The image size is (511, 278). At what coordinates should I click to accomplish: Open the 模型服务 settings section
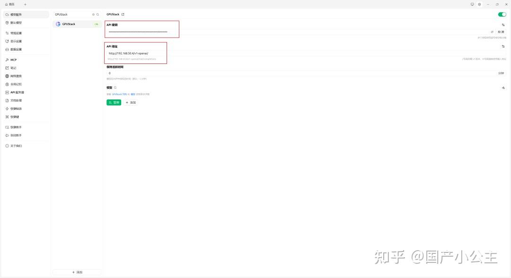(26, 15)
